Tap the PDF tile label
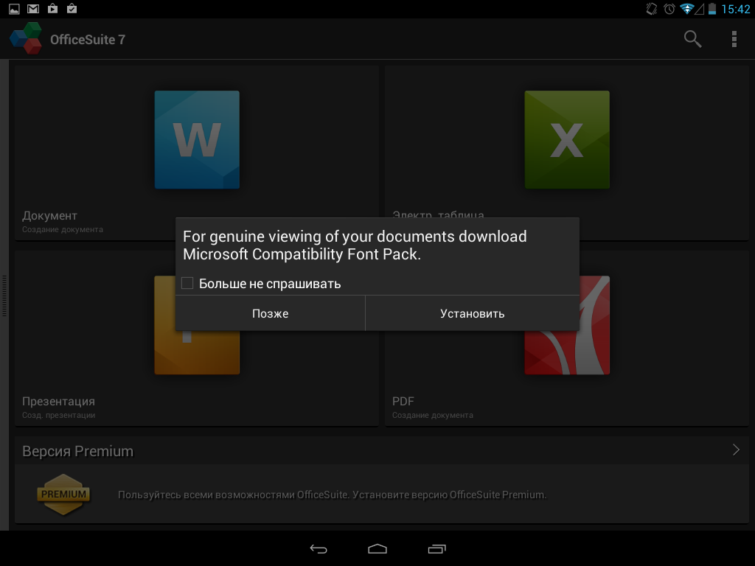755x566 pixels. [x=403, y=402]
